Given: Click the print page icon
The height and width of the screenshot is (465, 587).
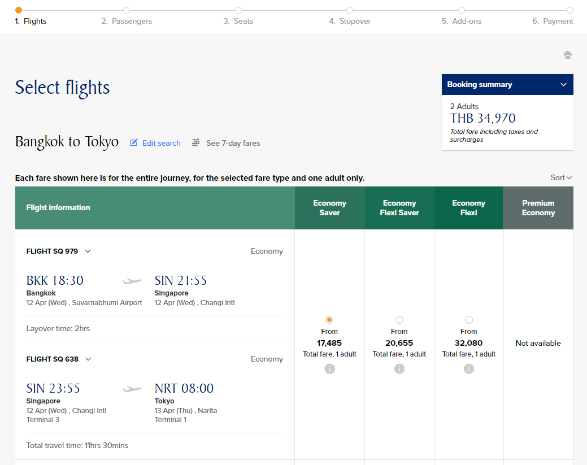Looking at the screenshot, I should [x=568, y=55].
